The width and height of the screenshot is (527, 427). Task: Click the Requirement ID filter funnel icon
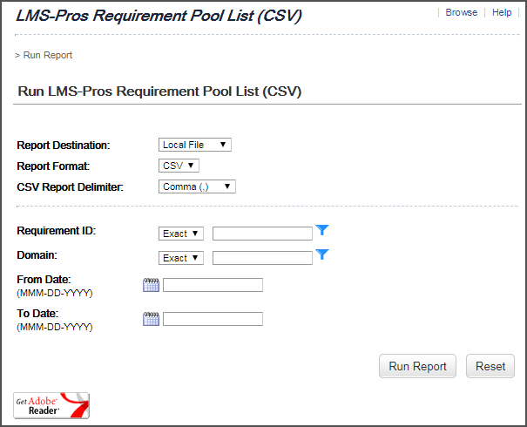pyautogui.click(x=322, y=231)
